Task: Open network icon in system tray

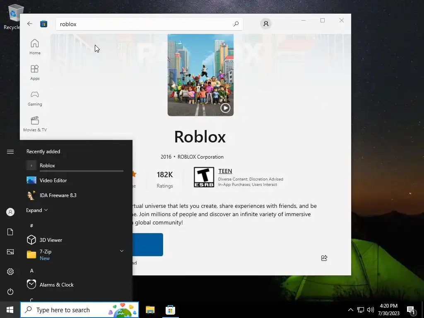Action: 361,310
